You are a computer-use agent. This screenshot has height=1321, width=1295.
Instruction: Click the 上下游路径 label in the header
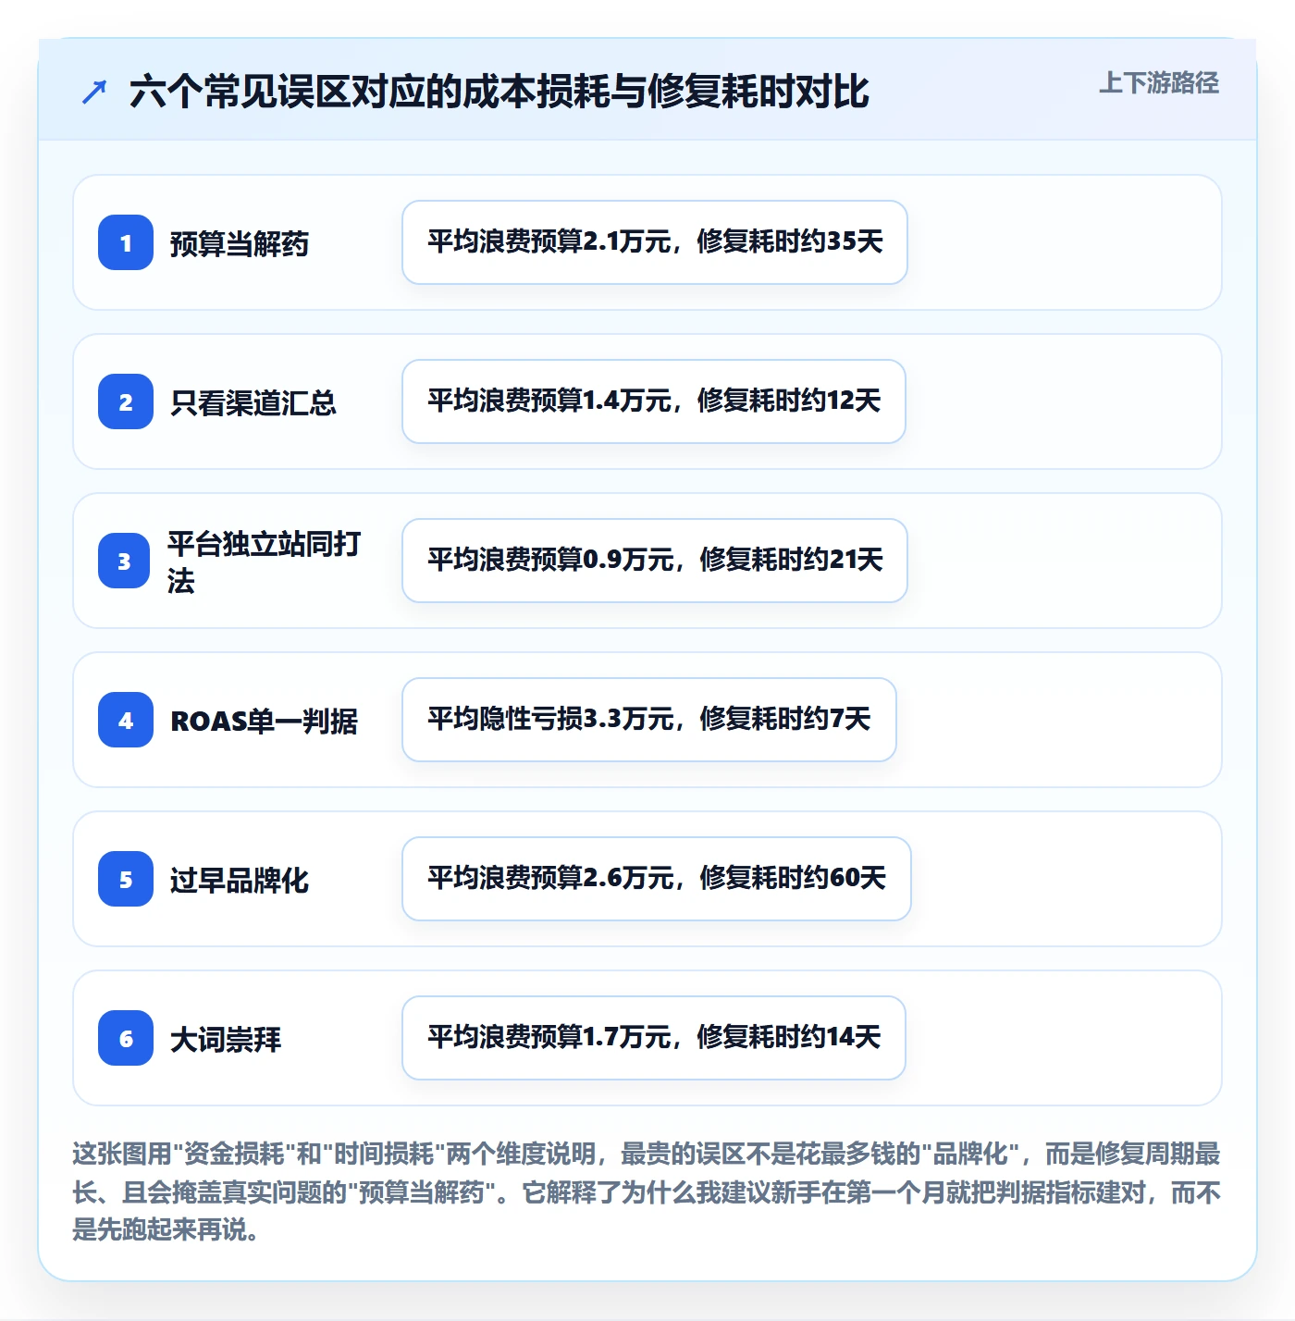pyautogui.click(x=1159, y=83)
